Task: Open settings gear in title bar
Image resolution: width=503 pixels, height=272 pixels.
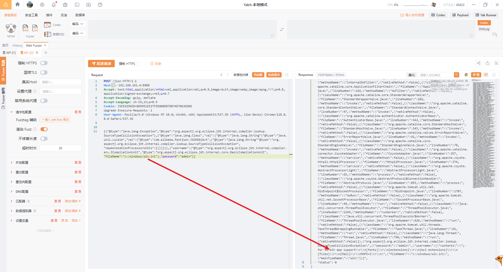Action: coord(42,5)
